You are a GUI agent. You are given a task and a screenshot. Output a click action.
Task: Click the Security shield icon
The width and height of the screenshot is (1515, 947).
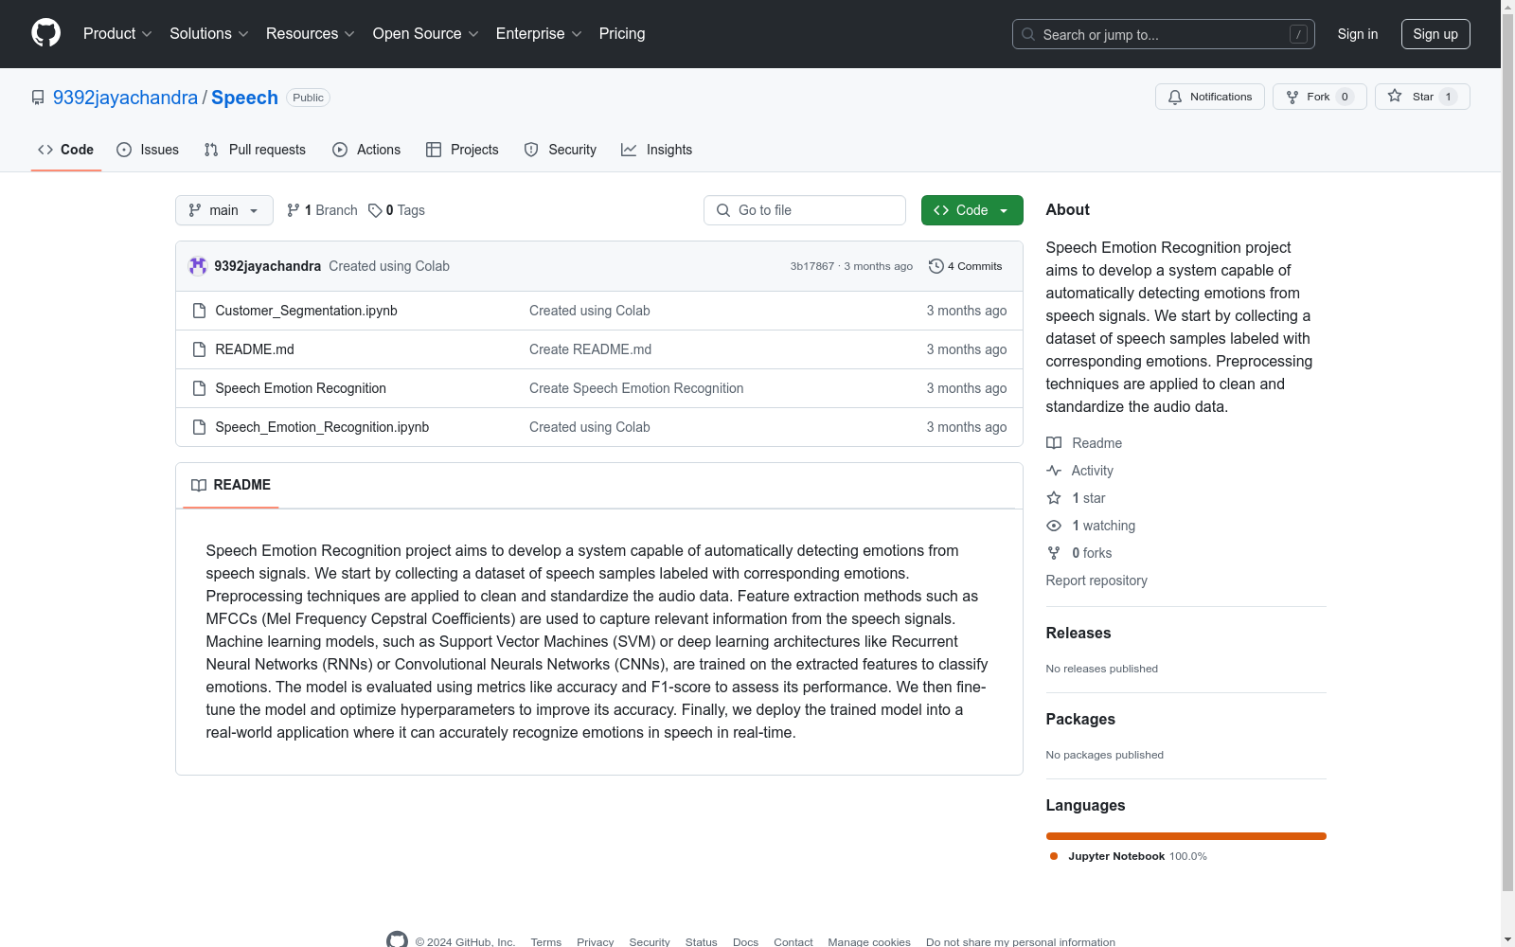[x=531, y=150]
